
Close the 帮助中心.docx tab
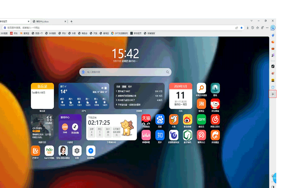coord(65,21)
